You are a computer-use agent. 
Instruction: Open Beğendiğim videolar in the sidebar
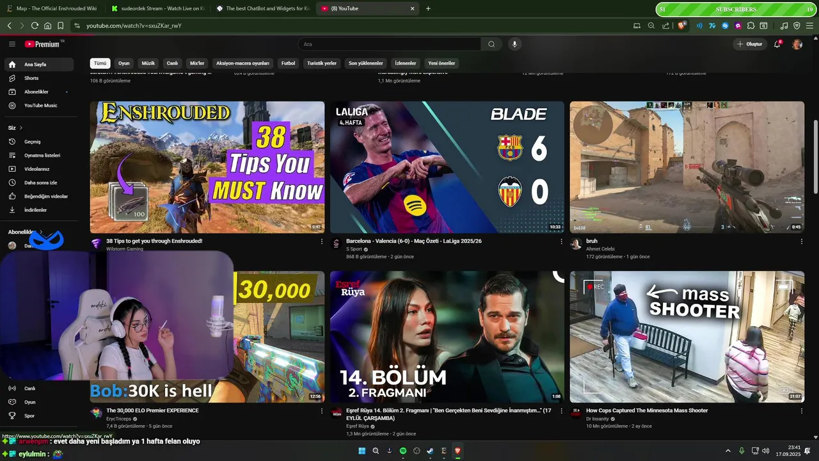click(x=38, y=197)
